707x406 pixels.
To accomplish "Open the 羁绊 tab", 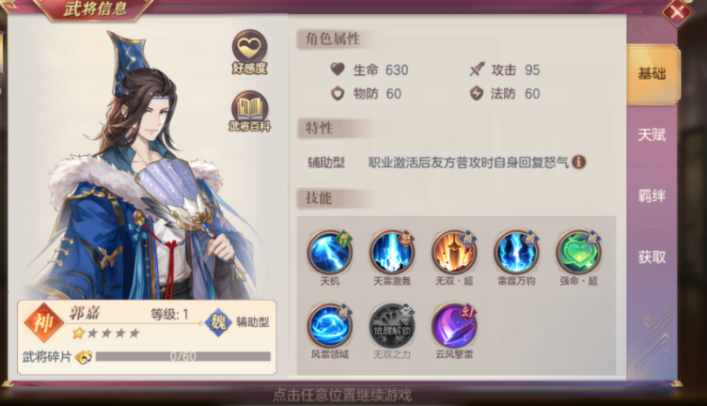I will [652, 196].
